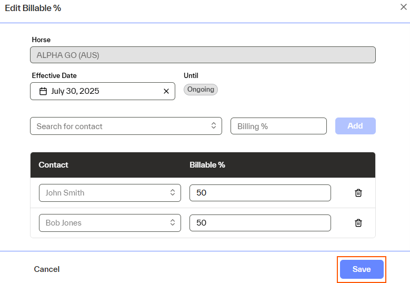Click the Horse name field ALPHA GO
The width and height of the screenshot is (410, 283).
203,55
